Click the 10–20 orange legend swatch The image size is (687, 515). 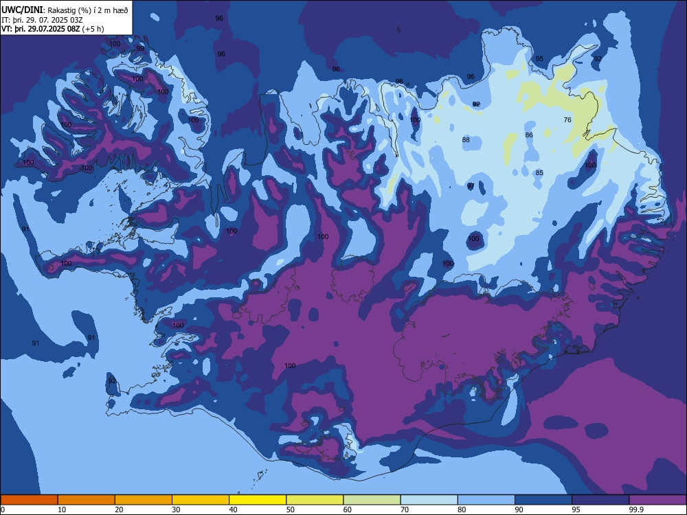coord(87,500)
